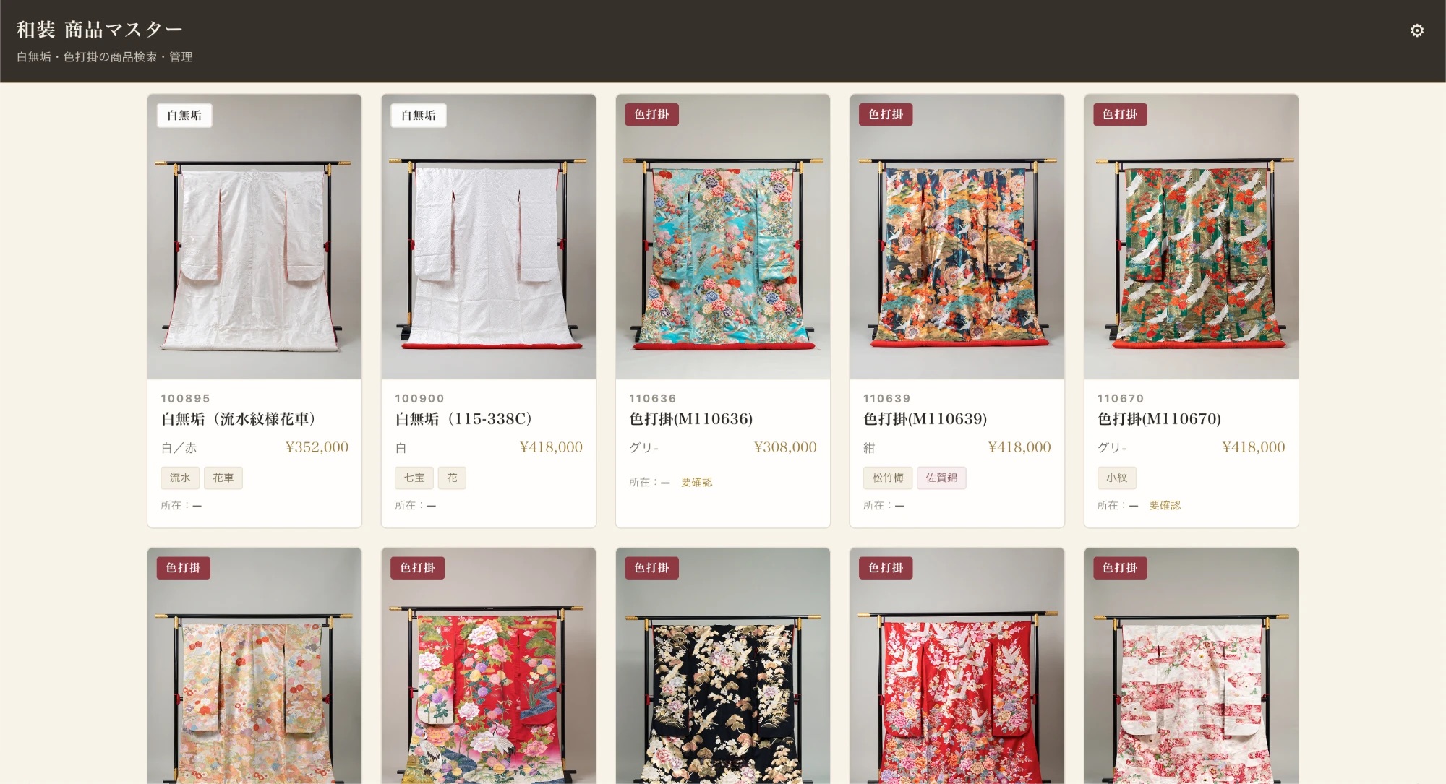Select the 小紋 tag
The width and height of the screenshot is (1446, 784).
click(1117, 478)
